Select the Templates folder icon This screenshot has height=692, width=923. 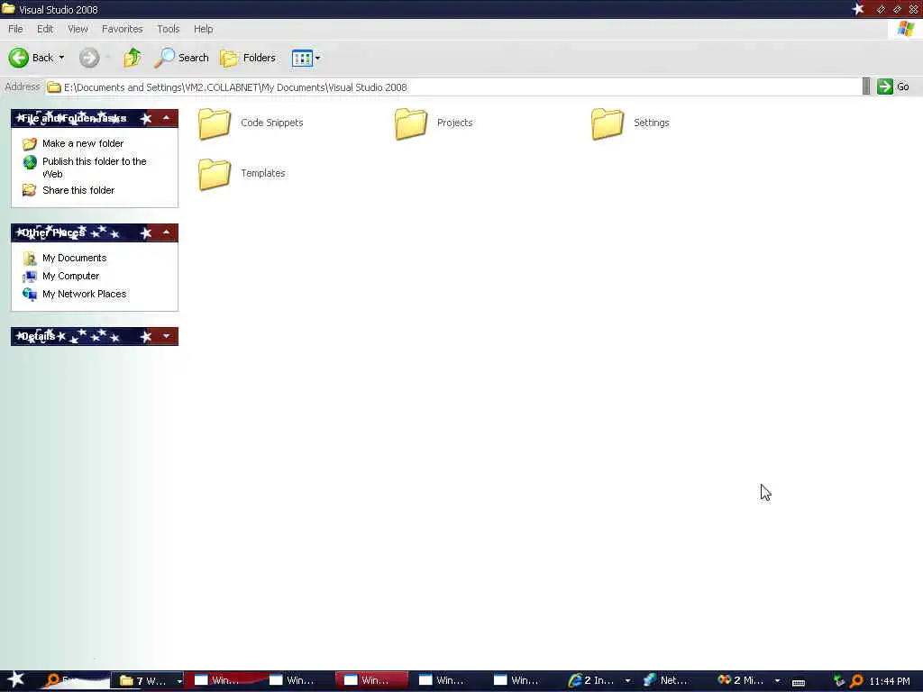coord(215,174)
